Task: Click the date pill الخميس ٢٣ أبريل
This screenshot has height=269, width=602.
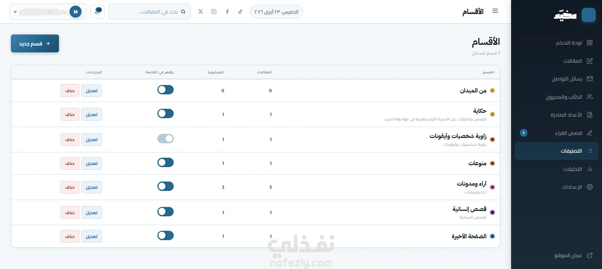Action: [x=277, y=12]
